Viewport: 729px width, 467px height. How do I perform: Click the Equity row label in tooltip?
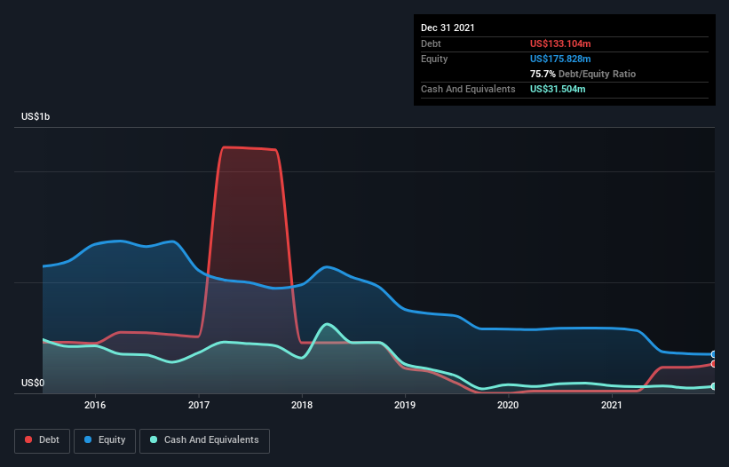pos(434,59)
